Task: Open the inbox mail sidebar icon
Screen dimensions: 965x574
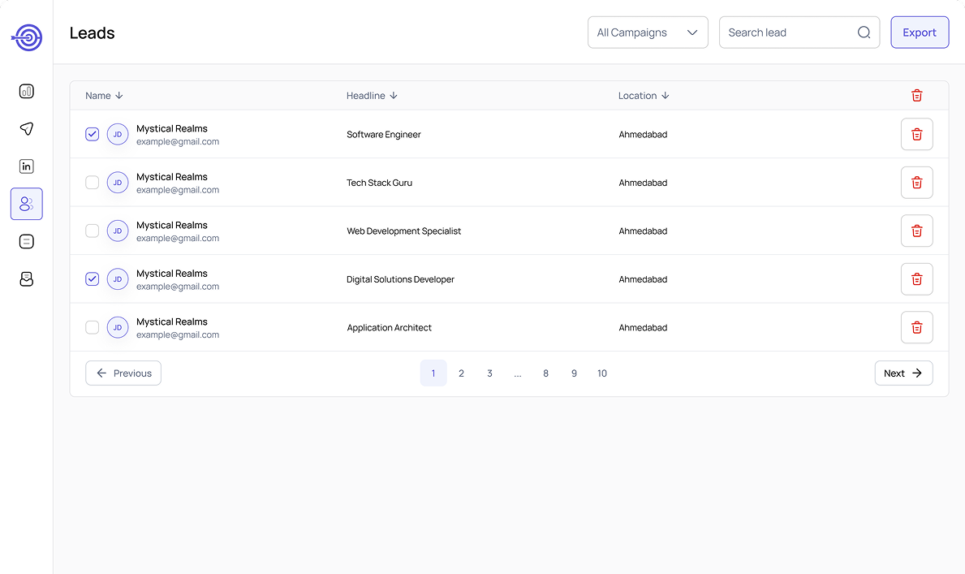Action: click(27, 278)
